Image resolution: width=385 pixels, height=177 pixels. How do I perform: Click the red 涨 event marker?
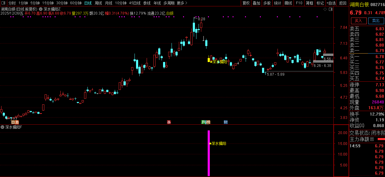pos(169,122)
